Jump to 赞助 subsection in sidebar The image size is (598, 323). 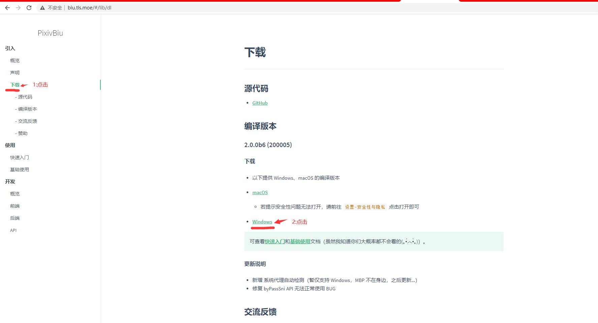tap(23, 133)
